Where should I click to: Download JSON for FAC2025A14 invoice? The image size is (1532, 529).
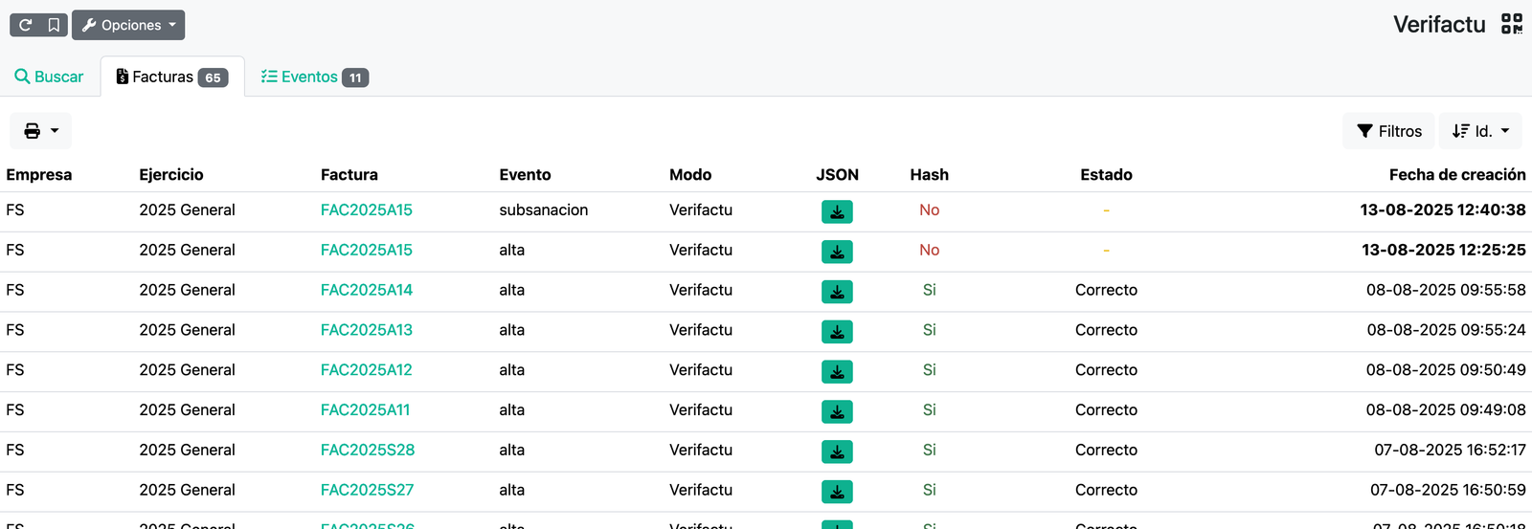(x=837, y=292)
